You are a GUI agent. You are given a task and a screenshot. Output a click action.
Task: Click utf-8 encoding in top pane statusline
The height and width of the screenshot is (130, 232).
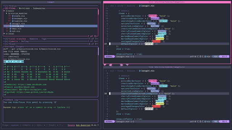click(x=193, y=56)
